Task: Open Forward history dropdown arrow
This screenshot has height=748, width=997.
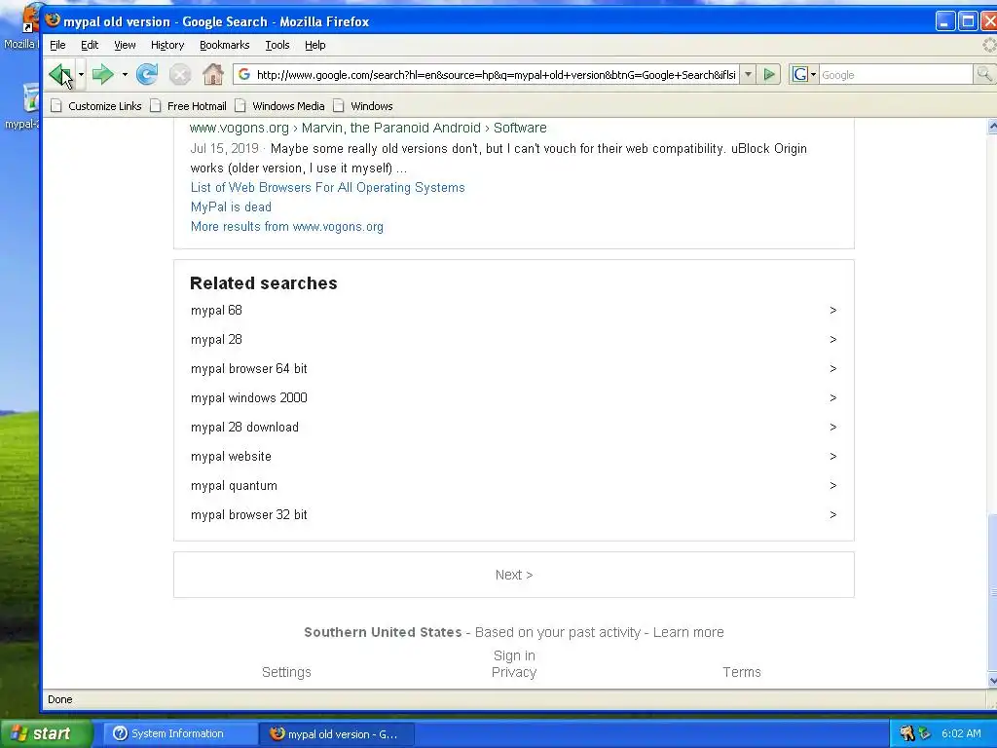Action: pos(125,74)
